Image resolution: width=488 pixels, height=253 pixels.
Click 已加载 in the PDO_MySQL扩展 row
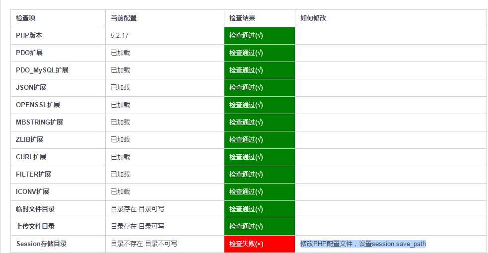click(x=121, y=70)
